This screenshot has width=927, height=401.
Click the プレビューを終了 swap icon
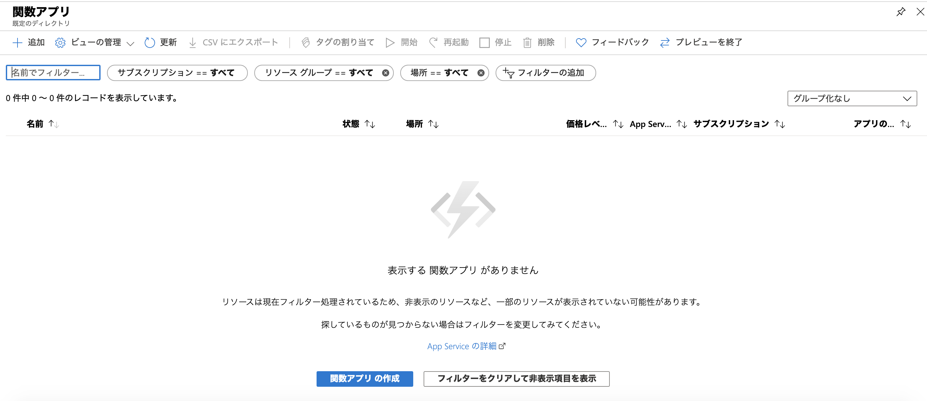point(664,42)
